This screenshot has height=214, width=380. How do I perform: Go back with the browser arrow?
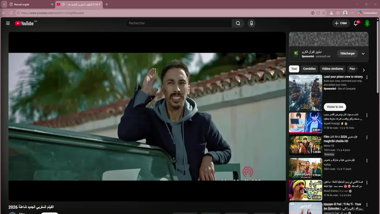(4, 13)
